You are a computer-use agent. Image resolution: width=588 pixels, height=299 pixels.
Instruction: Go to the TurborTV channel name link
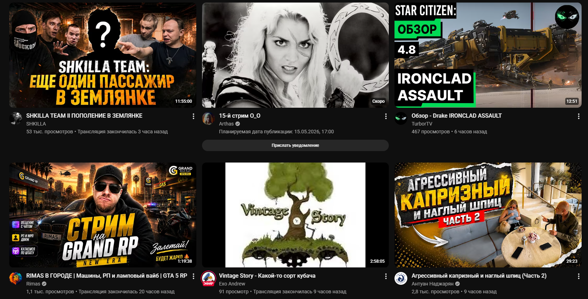click(422, 124)
